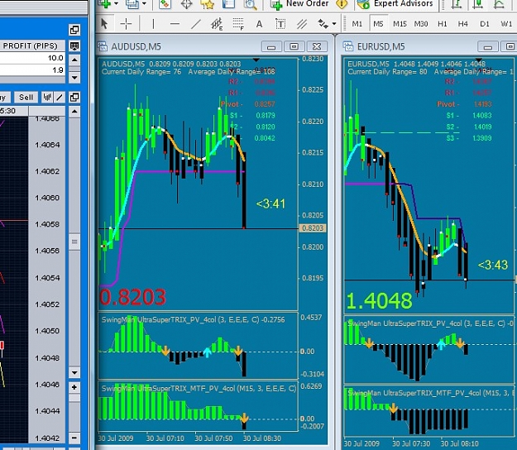Toggle the Expert Advisors button

click(396, 4)
